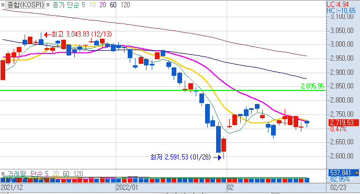This screenshot has width=360, height=194.
Task: Click the 2,600.00 price axis label
Action: coord(342,156)
